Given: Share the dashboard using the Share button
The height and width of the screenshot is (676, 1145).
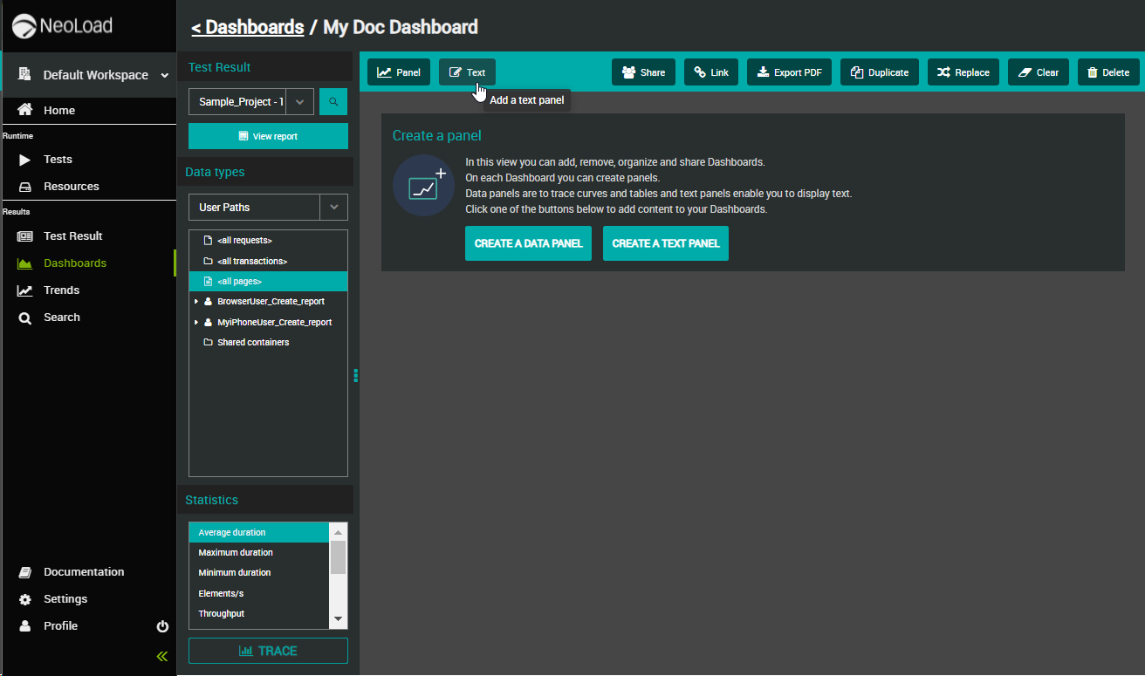Looking at the screenshot, I should (x=643, y=72).
